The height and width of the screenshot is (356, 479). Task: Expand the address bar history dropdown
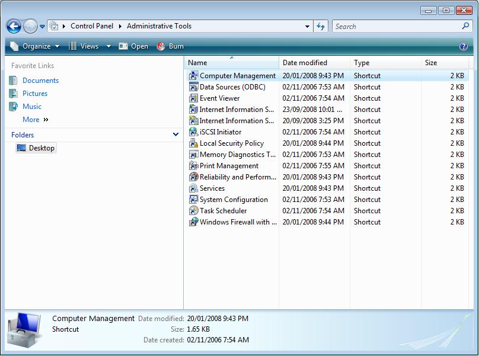307,27
